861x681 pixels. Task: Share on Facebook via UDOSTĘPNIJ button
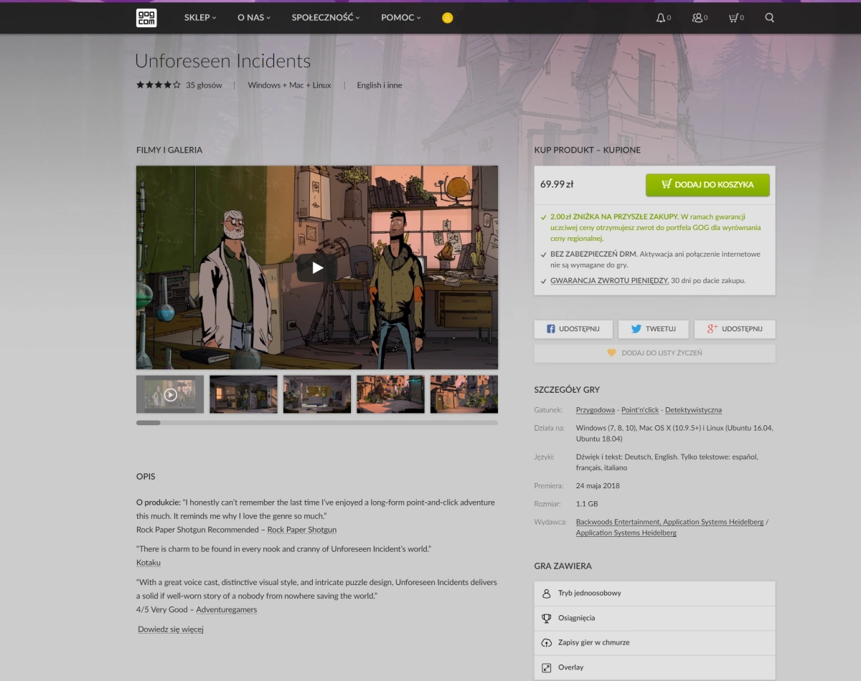(574, 329)
